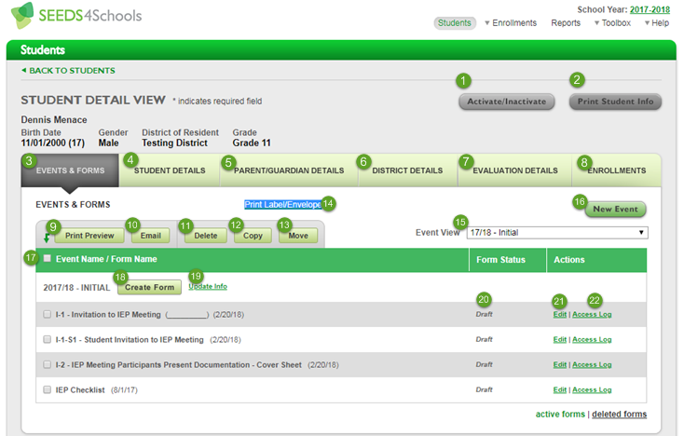Click the numbered marker 1 badge
This screenshot has width=684, height=436.
pos(463,81)
